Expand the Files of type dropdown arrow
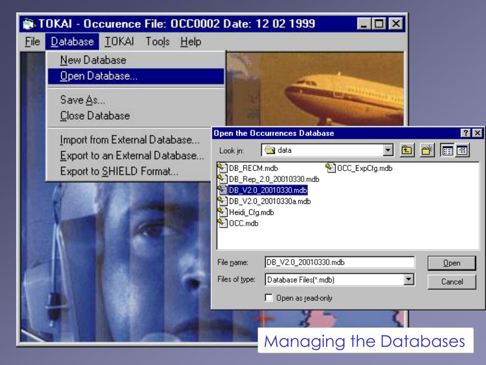The height and width of the screenshot is (365, 486). coord(409,279)
